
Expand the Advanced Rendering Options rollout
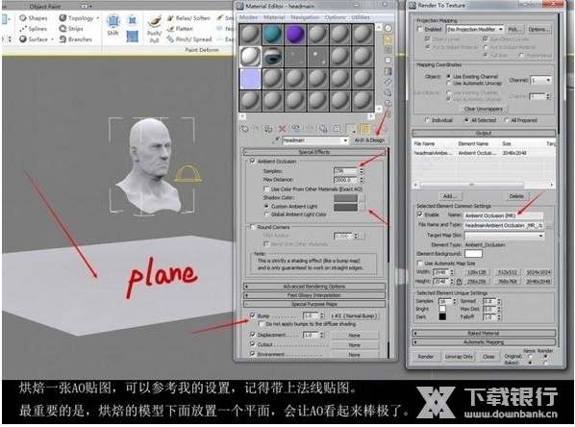[x=313, y=287]
